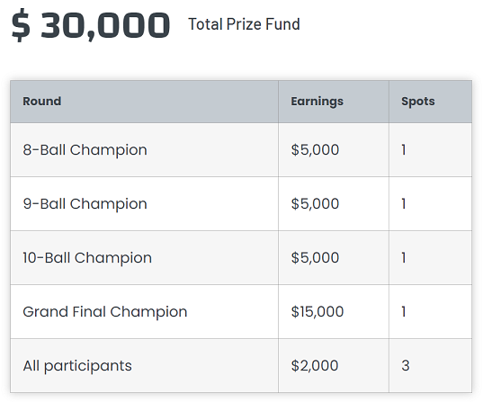The height and width of the screenshot is (402, 483).
Task: Select the Grand Final Champion row label
Action: (x=105, y=312)
